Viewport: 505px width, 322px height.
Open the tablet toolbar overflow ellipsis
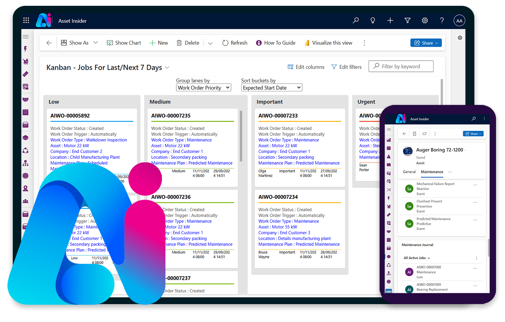364,43
